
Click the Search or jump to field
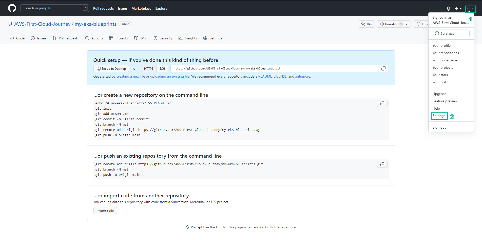point(54,8)
